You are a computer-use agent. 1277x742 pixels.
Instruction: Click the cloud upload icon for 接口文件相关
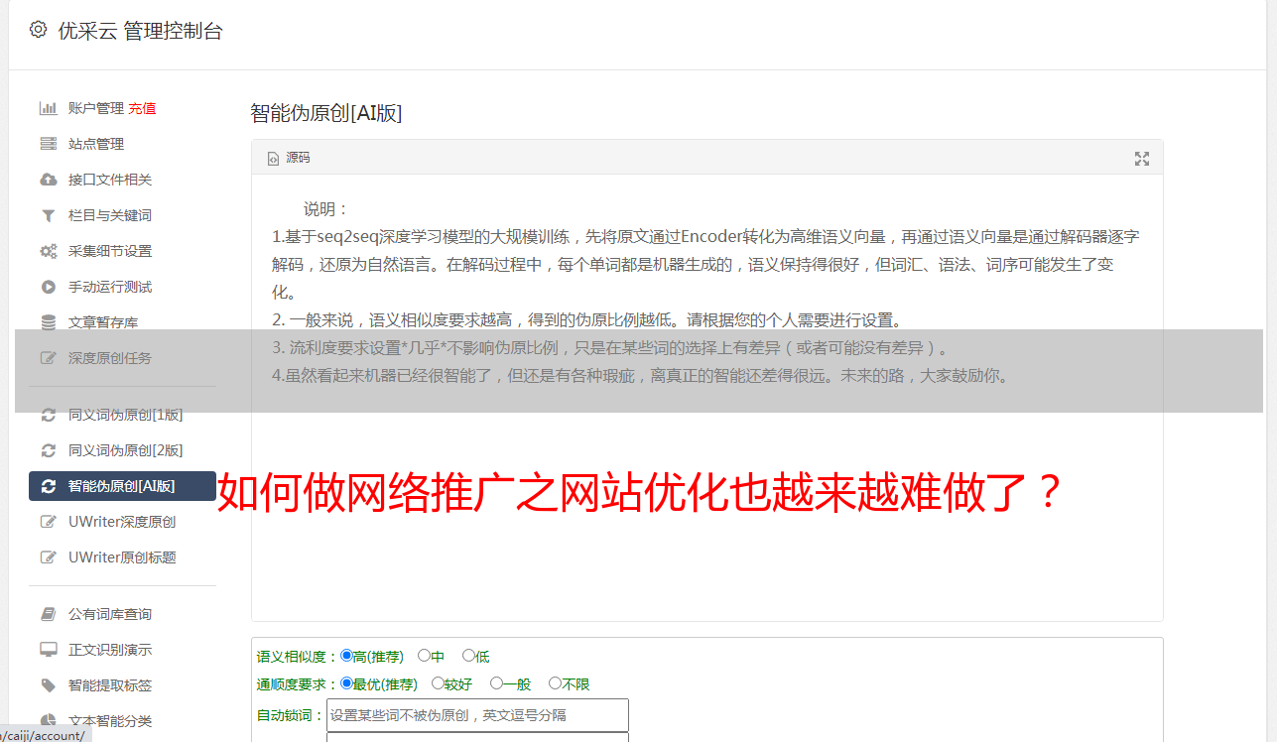click(x=48, y=180)
